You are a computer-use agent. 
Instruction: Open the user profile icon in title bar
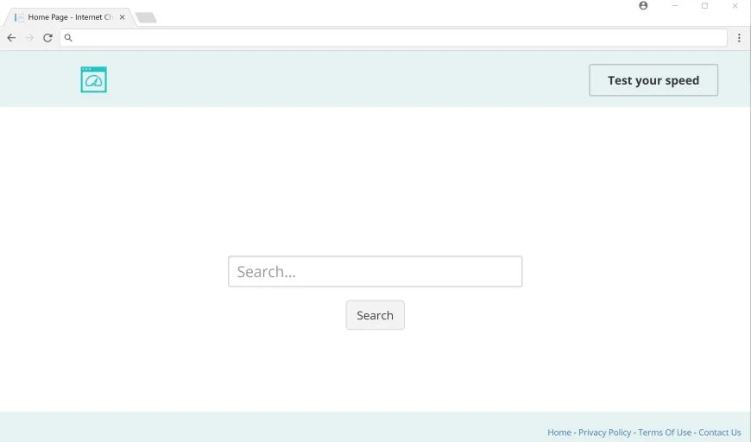click(x=643, y=6)
